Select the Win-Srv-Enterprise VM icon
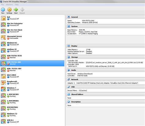The image size is (145, 126). (x=3, y=24)
